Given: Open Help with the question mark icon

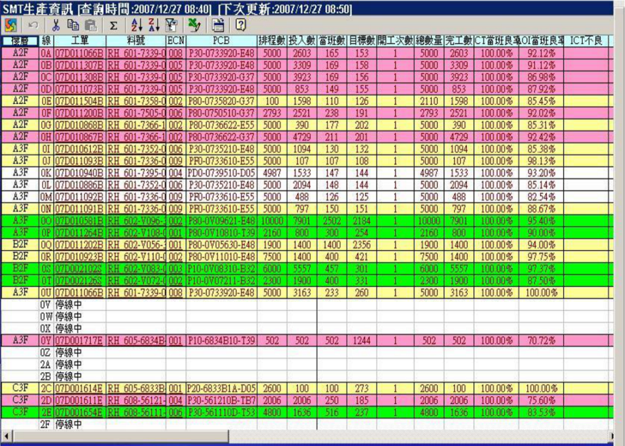Looking at the screenshot, I should click(x=240, y=25).
